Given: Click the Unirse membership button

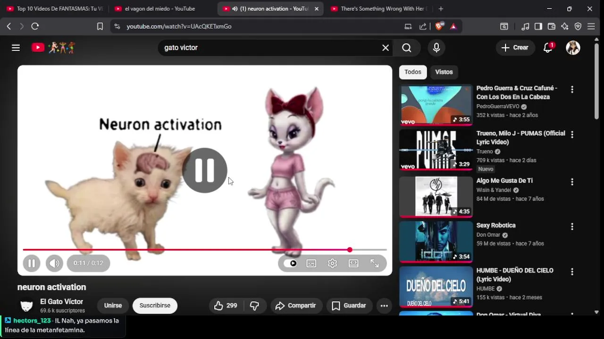Looking at the screenshot, I should pyautogui.click(x=113, y=306).
